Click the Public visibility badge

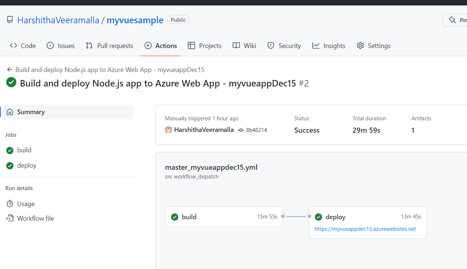point(178,20)
